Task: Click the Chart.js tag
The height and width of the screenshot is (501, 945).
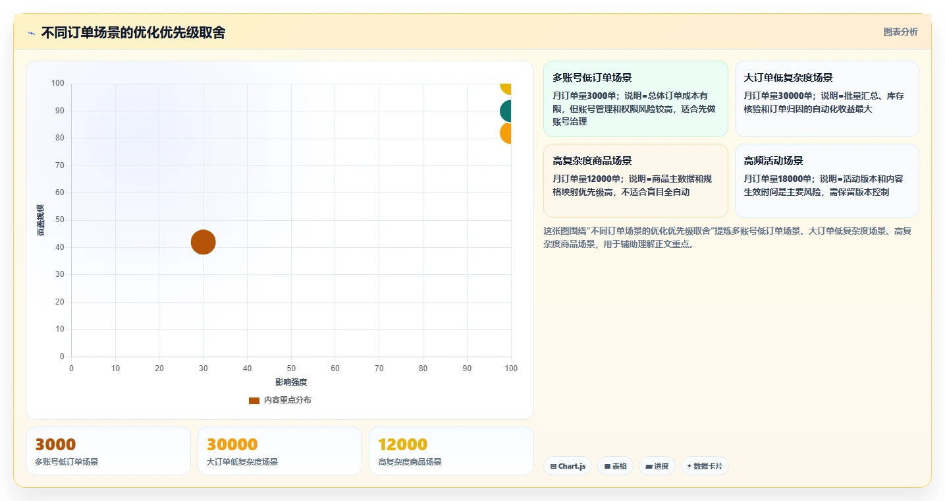Action: [568, 466]
